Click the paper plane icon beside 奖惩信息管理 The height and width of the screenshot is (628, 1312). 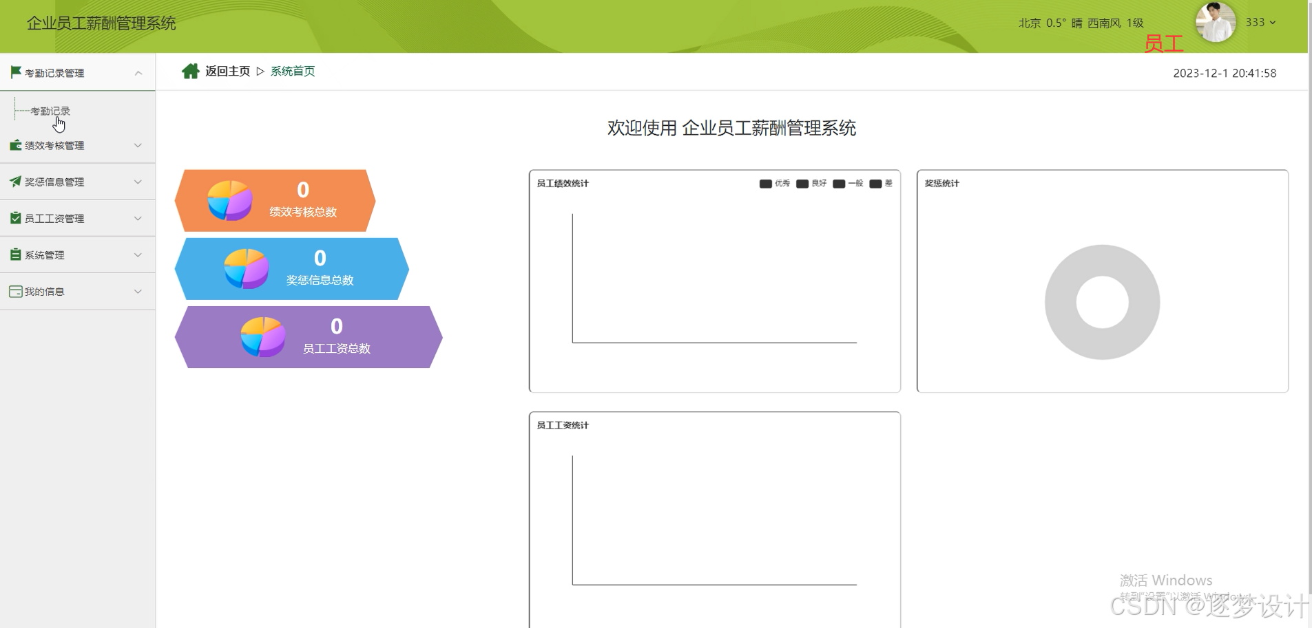coord(15,182)
